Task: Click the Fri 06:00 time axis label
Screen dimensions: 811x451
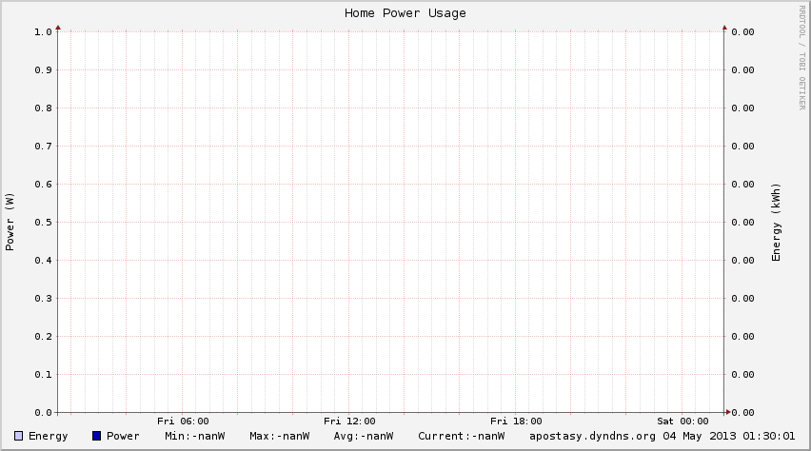Action: (x=183, y=421)
